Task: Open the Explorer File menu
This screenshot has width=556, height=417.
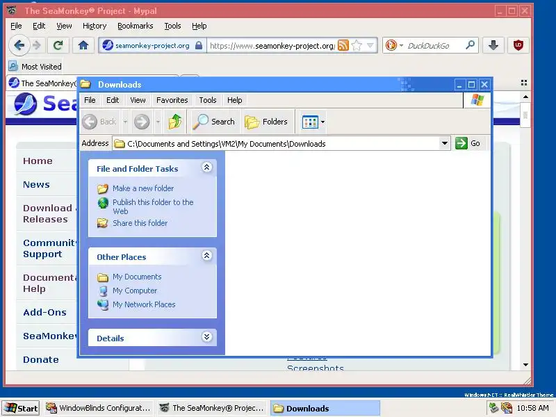Action: pyautogui.click(x=90, y=100)
